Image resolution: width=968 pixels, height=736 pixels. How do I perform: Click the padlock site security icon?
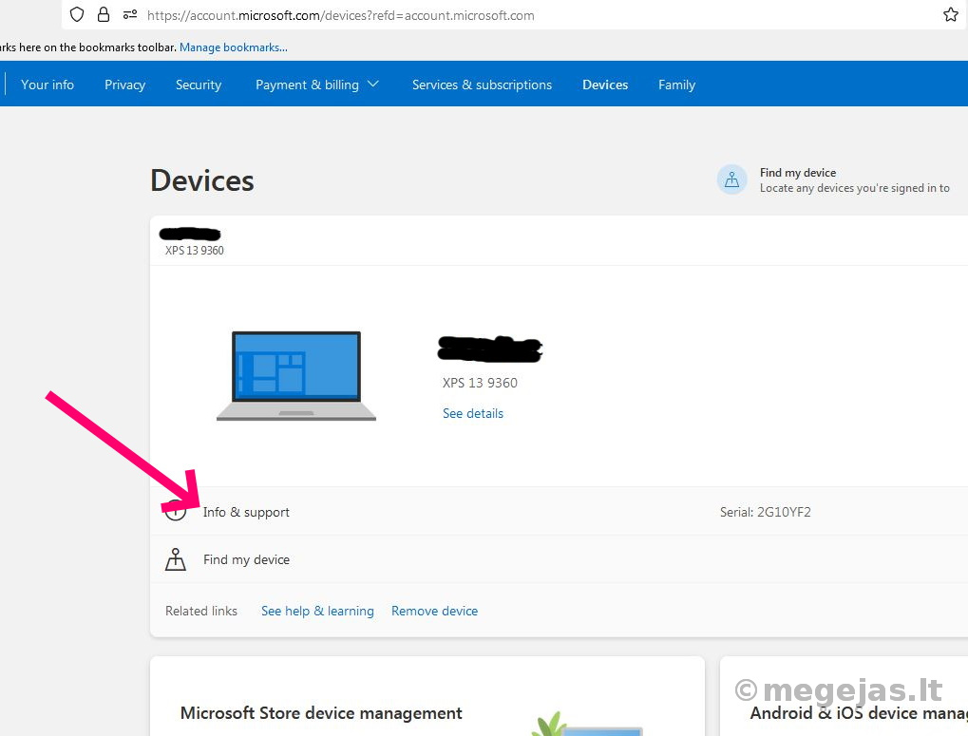click(x=104, y=15)
